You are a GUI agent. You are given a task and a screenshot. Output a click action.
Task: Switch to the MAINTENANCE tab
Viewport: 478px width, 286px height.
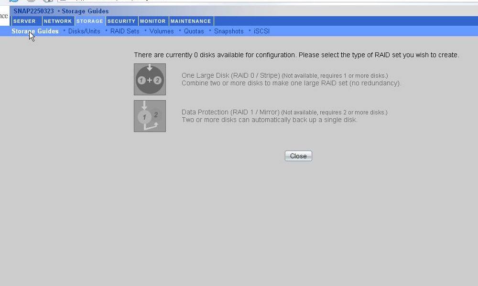(x=191, y=21)
